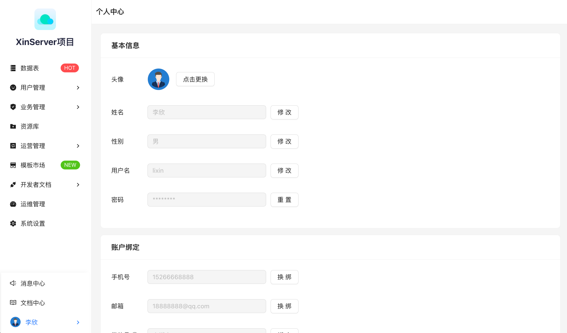Click the 消息中心 speaker icon

point(13,283)
